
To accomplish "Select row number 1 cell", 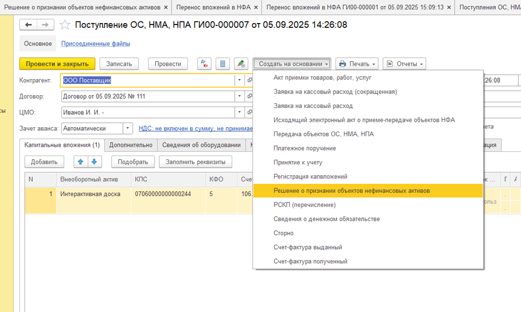I will pos(41,200).
